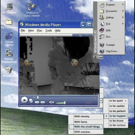
Task: Click the Settings gear icon in Start menu
Action: [x=102, y=18]
